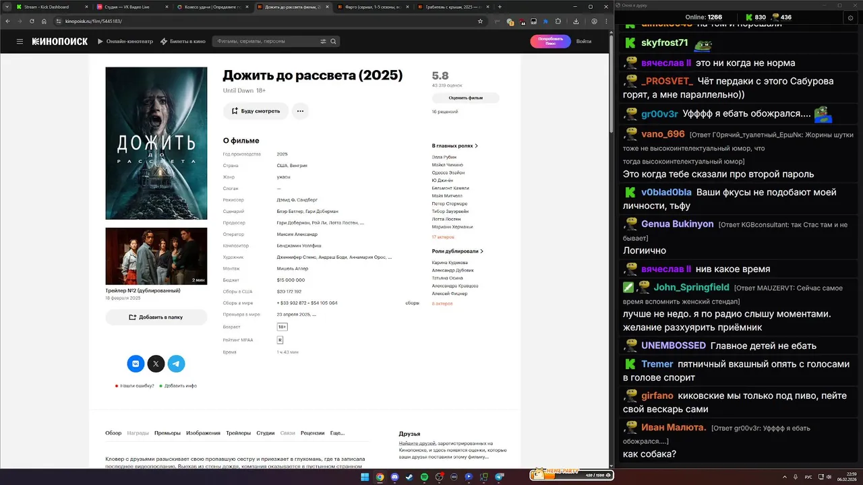Share the film via X icon
863x485 pixels.
click(x=156, y=364)
